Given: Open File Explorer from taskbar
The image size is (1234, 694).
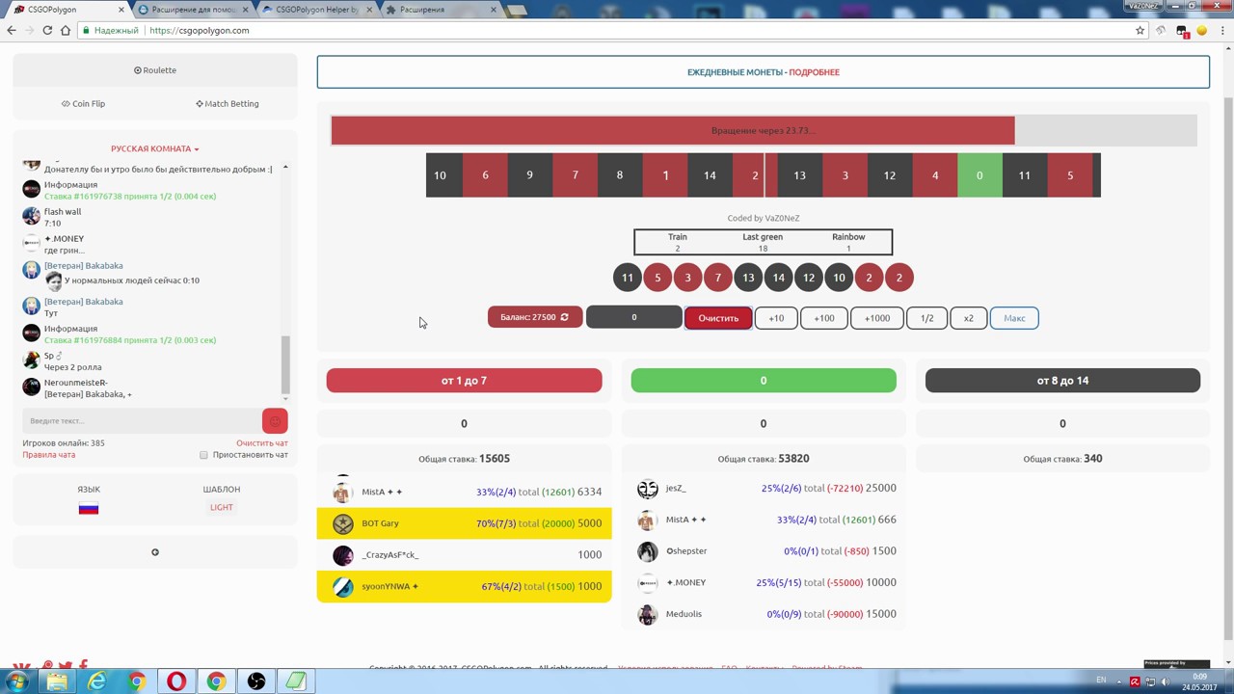Looking at the screenshot, I should 57,681.
